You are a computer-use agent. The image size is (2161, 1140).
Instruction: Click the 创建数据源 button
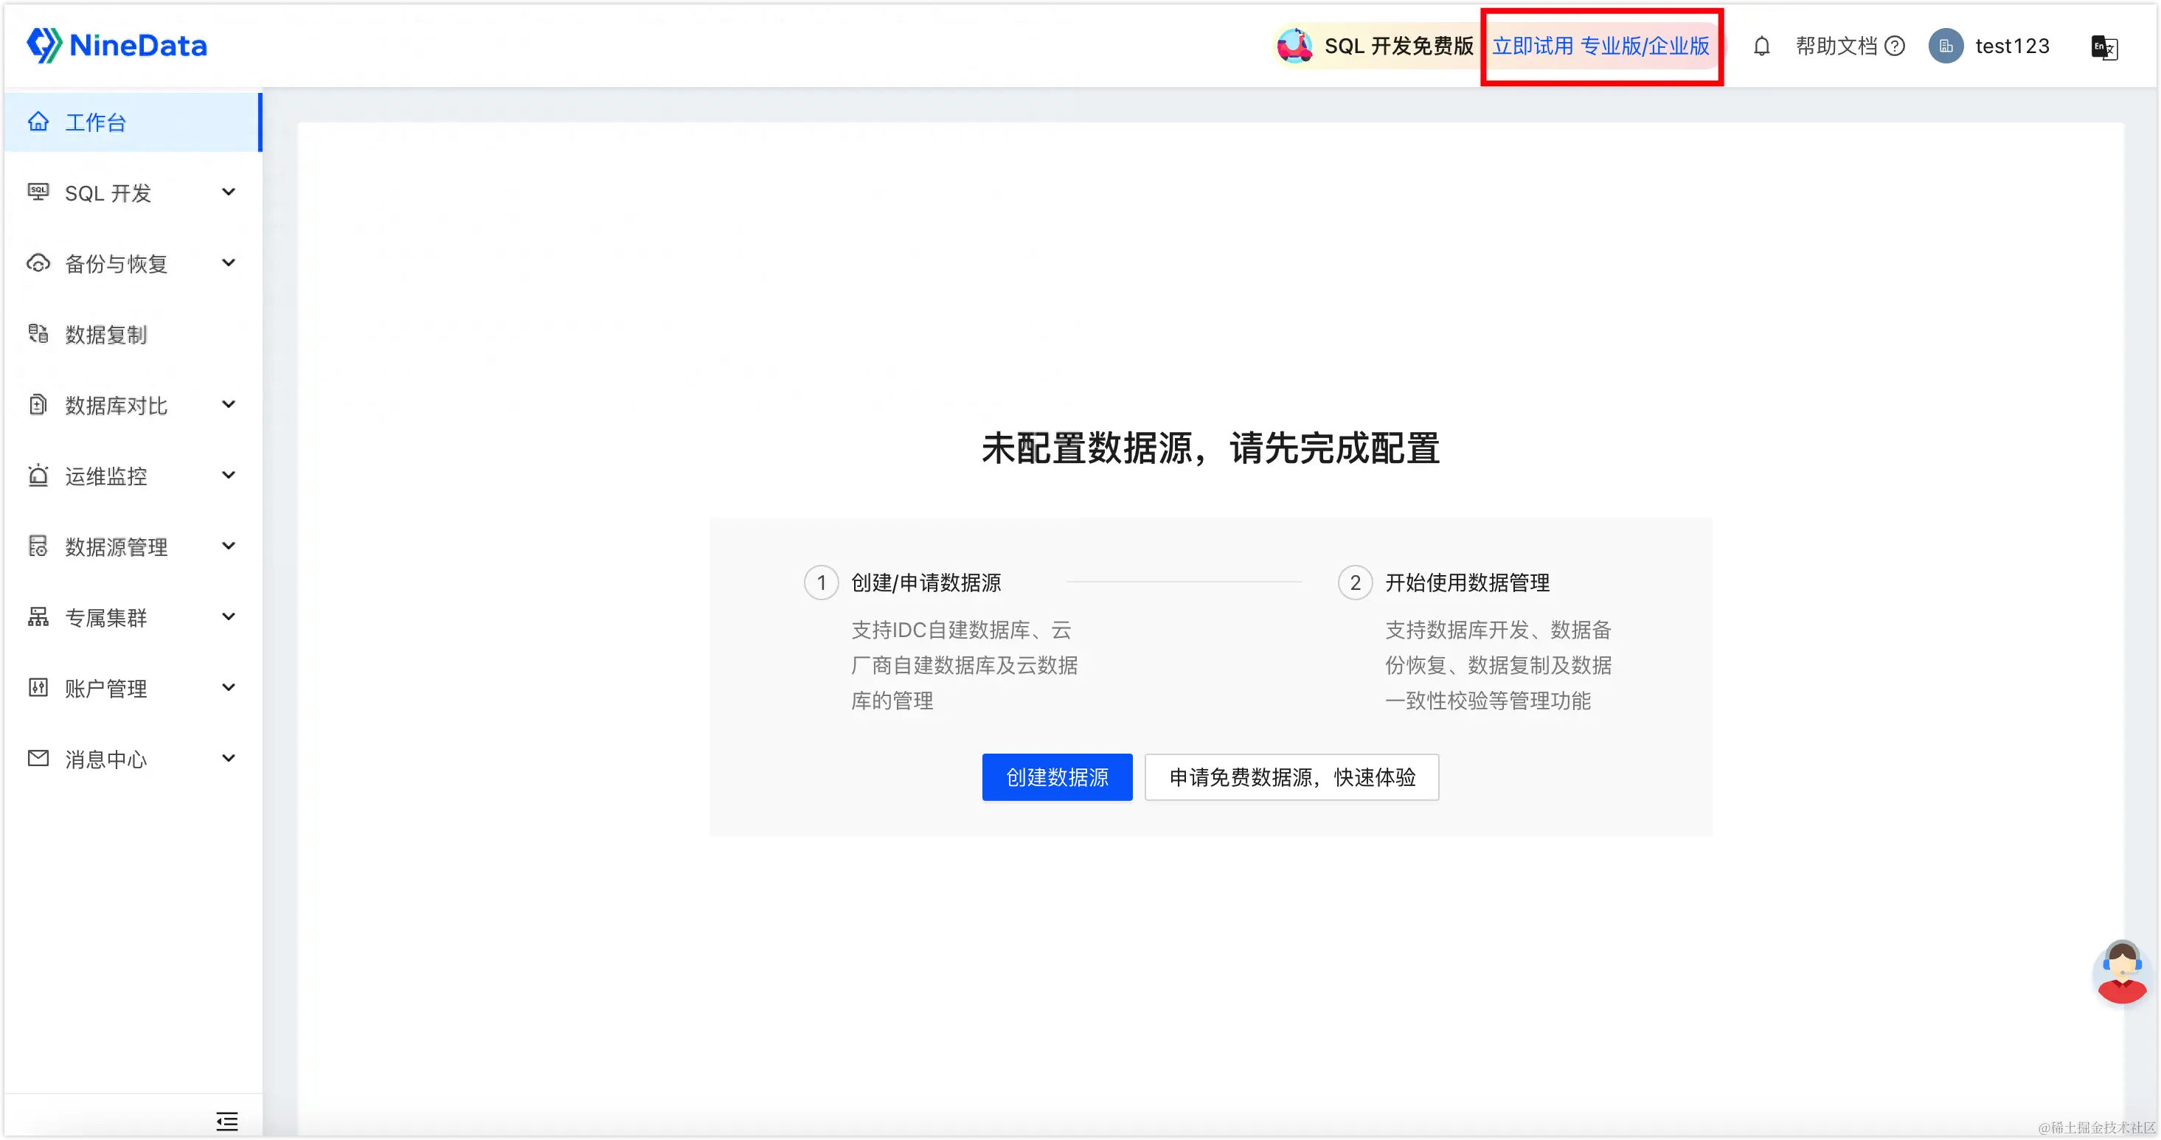point(1056,776)
